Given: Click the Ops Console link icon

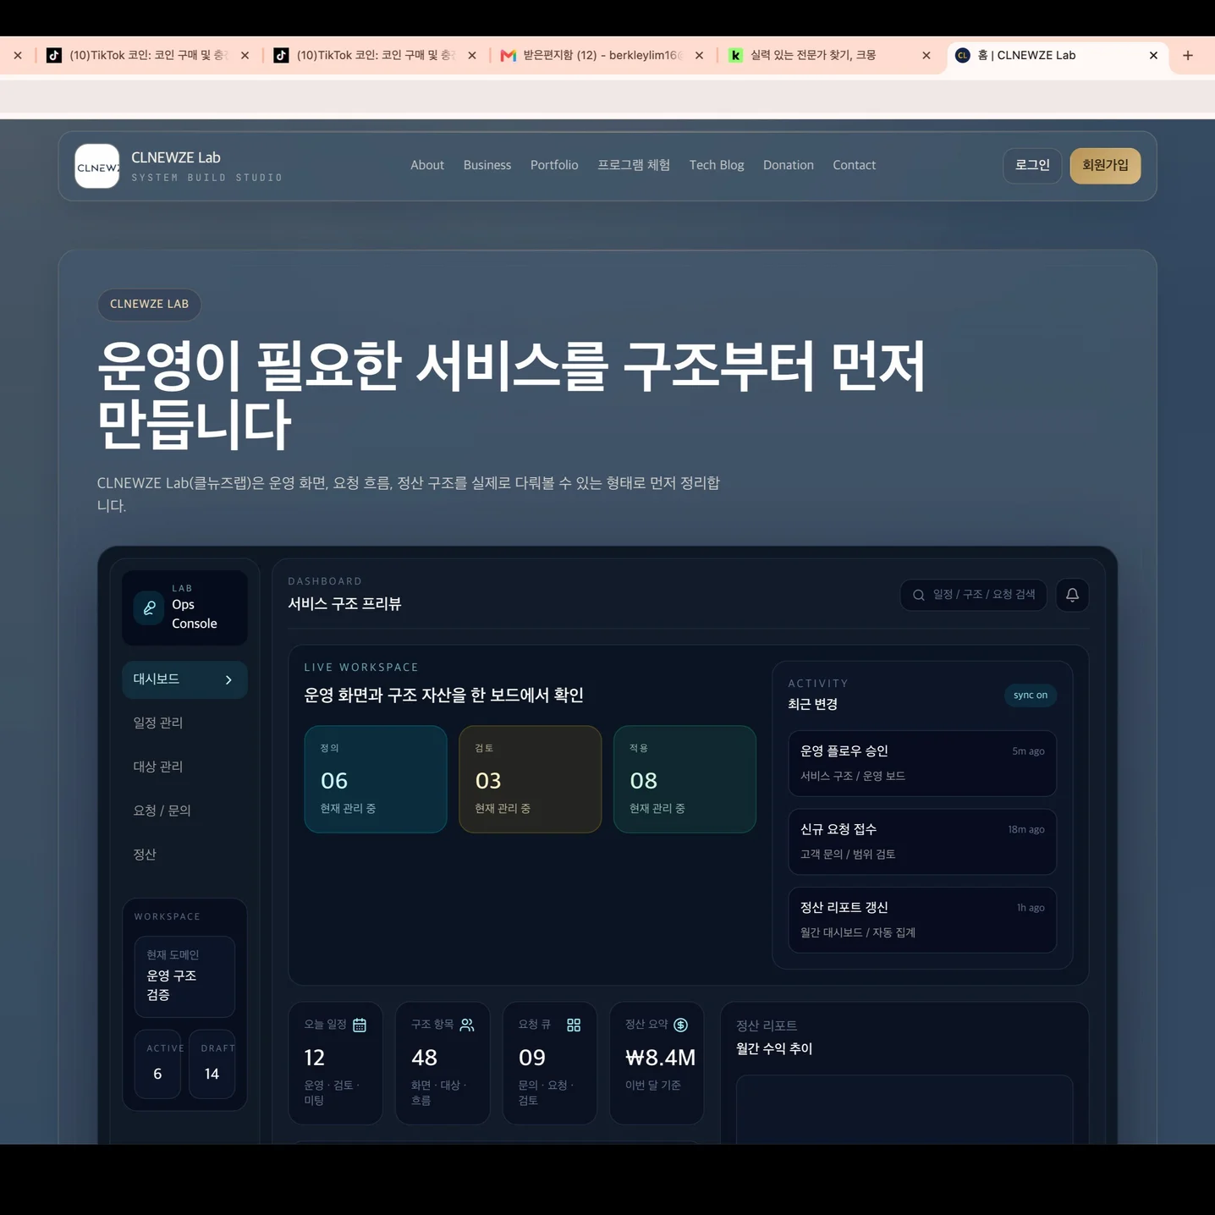Looking at the screenshot, I should pyautogui.click(x=149, y=607).
